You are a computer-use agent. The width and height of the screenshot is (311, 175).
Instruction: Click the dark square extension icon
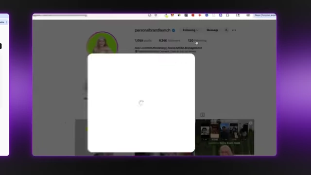pos(186,15)
